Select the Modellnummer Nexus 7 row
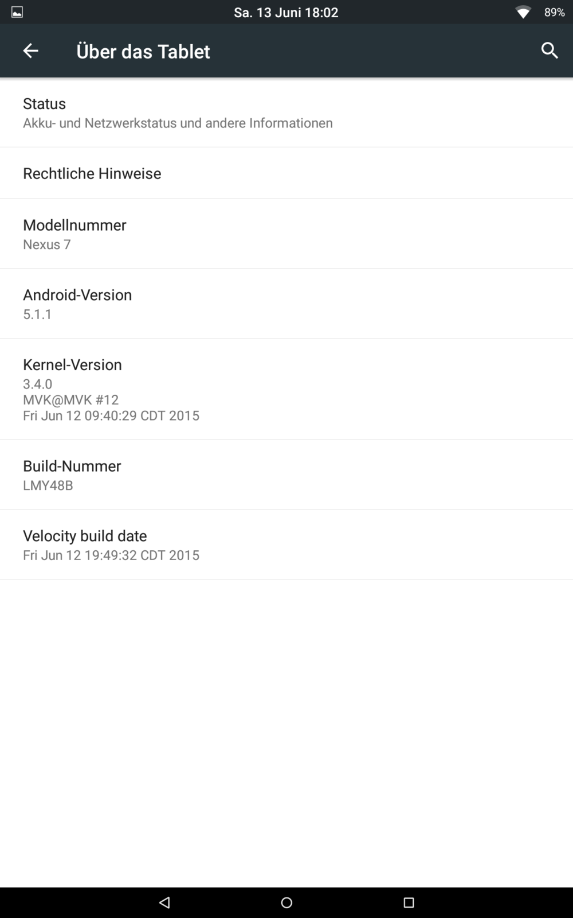This screenshot has height=918, width=573. click(286, 234)
